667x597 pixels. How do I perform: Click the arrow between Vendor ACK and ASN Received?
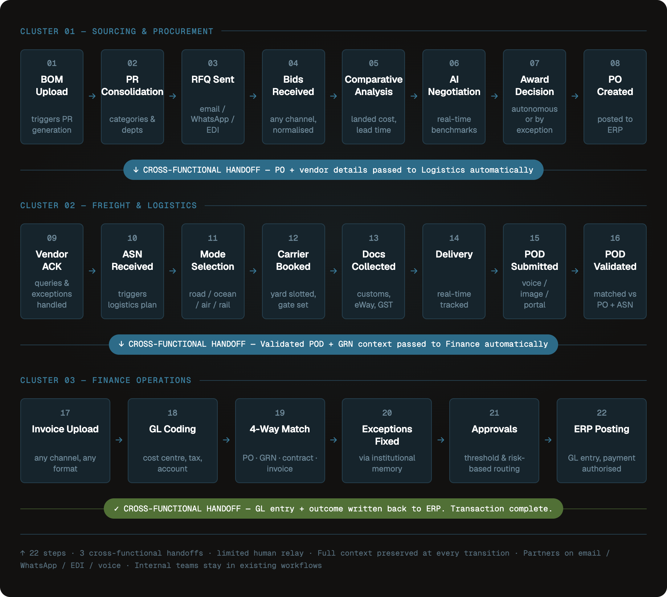pos(92,271)
